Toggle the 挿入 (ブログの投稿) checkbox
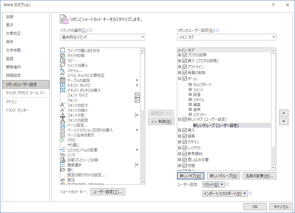Screen dimensions: 295x213 [184, 61]
